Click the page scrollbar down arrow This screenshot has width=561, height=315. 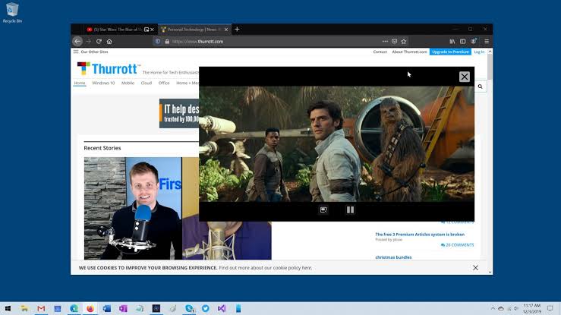click(x=490, y=272)
